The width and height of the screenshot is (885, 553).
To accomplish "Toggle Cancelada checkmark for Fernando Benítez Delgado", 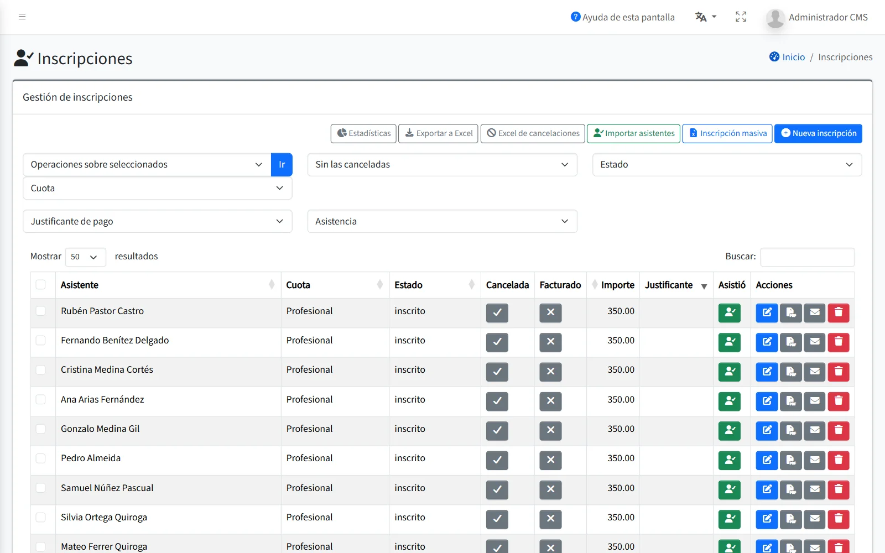I will (497, 342).
